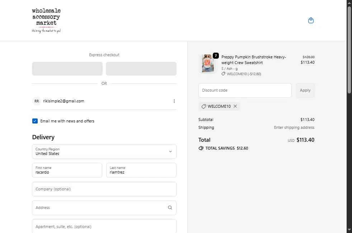This screenshot has width=352, height=233.
Task: Click the rikisimple2@gmail.com email text
Action: coord(64,101)
